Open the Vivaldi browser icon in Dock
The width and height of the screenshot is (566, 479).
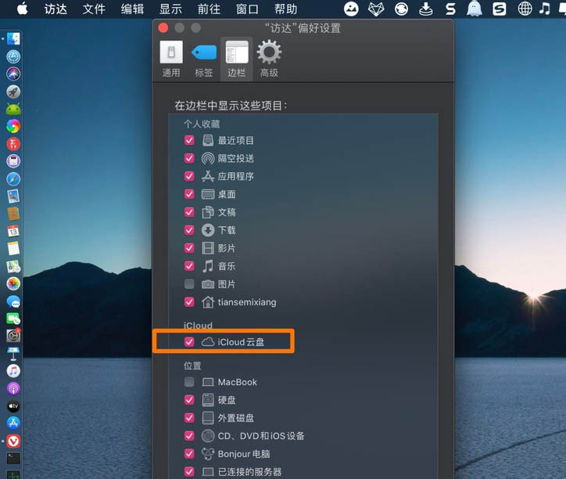tap(13, 441)
